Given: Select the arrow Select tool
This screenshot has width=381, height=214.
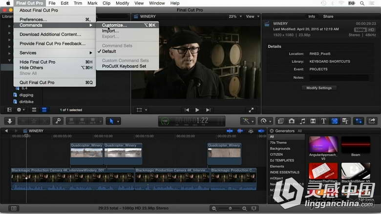Looking at the screenshot, I should point(111,121).
